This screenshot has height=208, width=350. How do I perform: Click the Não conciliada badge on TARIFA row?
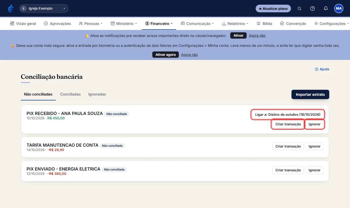(x=112, y=146)
